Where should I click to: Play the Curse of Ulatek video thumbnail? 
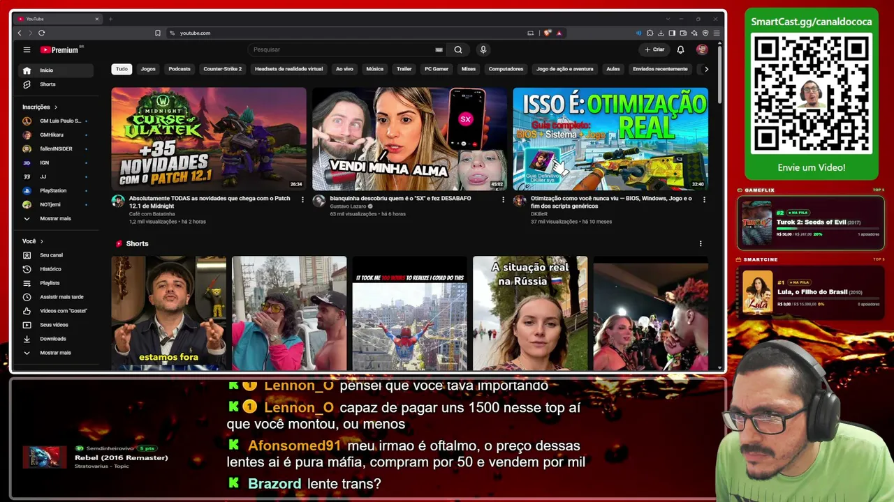[x=209, y=139]
